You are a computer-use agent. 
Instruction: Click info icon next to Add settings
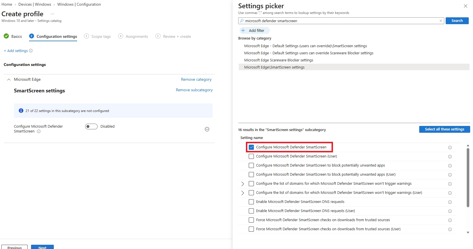click(31, 51)
